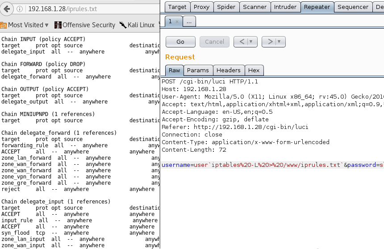
Task: Open the Intruder tab
Action: [x=285, y=7]
